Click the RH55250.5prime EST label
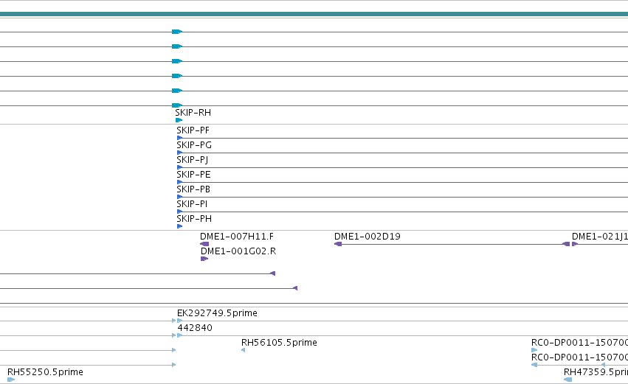Screen dimensions: 628x384 click(45, 372)
